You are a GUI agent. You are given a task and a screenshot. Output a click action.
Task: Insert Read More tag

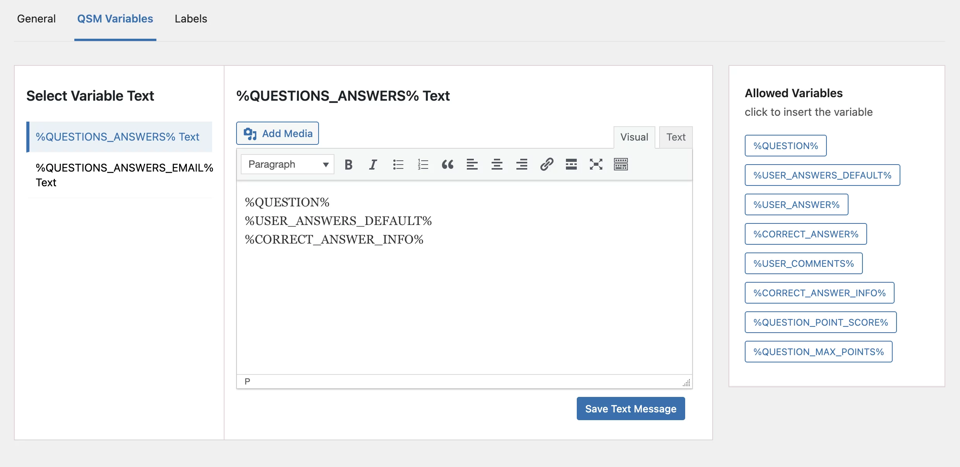click(571, 165)
